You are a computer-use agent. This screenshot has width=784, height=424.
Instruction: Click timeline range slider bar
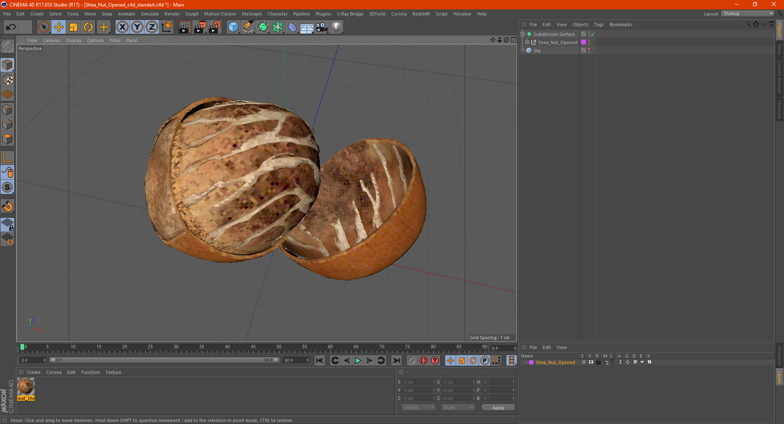pyautogui.click(x=165, y=360)
